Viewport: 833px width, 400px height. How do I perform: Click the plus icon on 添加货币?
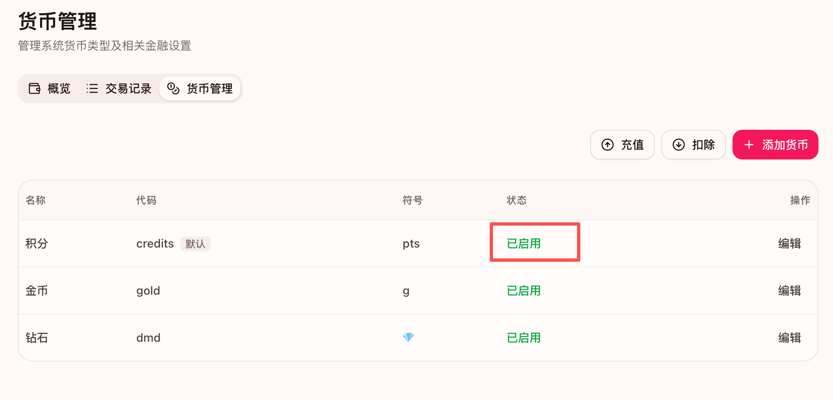tap(749, 145)
